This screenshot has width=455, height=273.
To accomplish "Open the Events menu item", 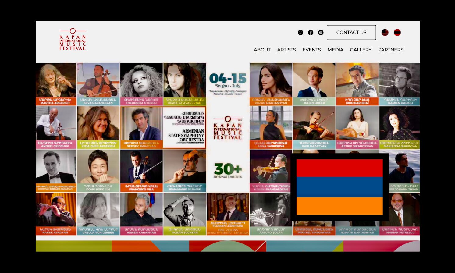I will [311, 50].
